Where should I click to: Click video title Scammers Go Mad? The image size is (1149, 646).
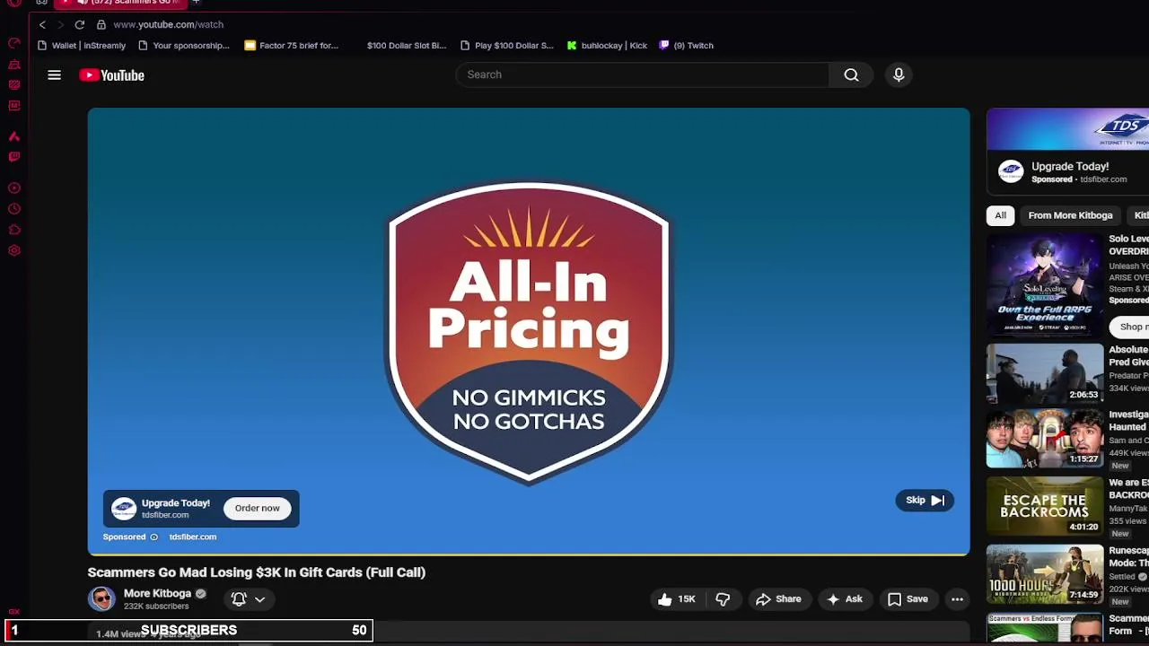pos(257,572)
